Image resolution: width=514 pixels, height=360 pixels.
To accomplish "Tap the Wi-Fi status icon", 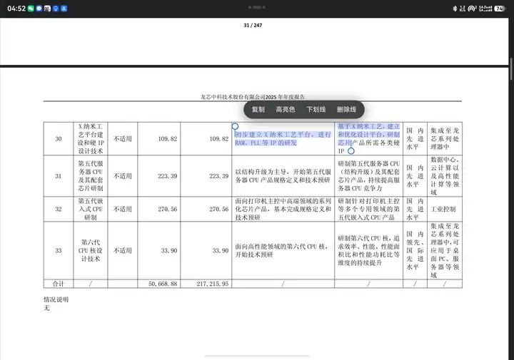I will [x=472, y=9].
